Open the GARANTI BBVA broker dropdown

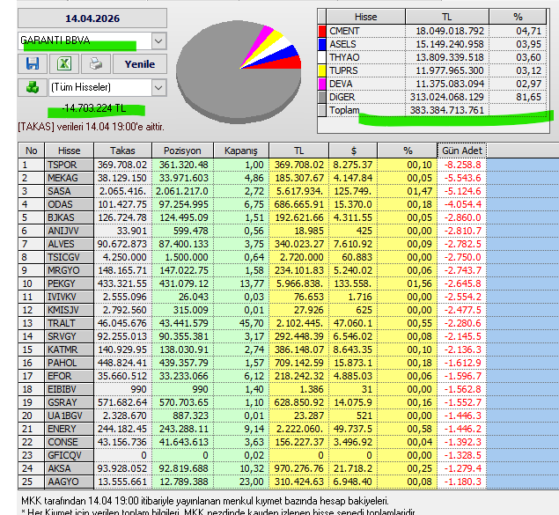(158, 41)
